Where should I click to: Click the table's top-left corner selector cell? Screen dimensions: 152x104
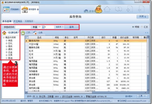[27, 37]
